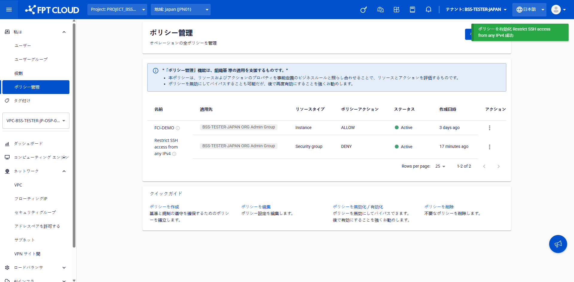The width and height of the screenshot is (574, 282).
Task: Click the info icon in the policy notice banner
Action: pyautogui.click(x=156, y=71)
